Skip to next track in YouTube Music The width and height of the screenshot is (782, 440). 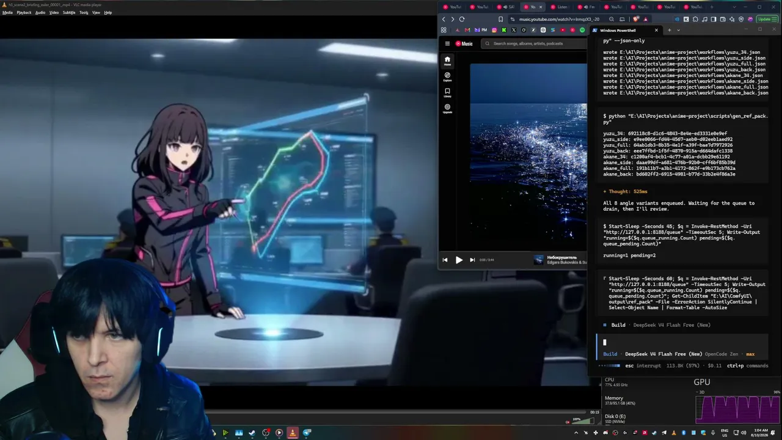click(x=472, y=260)
